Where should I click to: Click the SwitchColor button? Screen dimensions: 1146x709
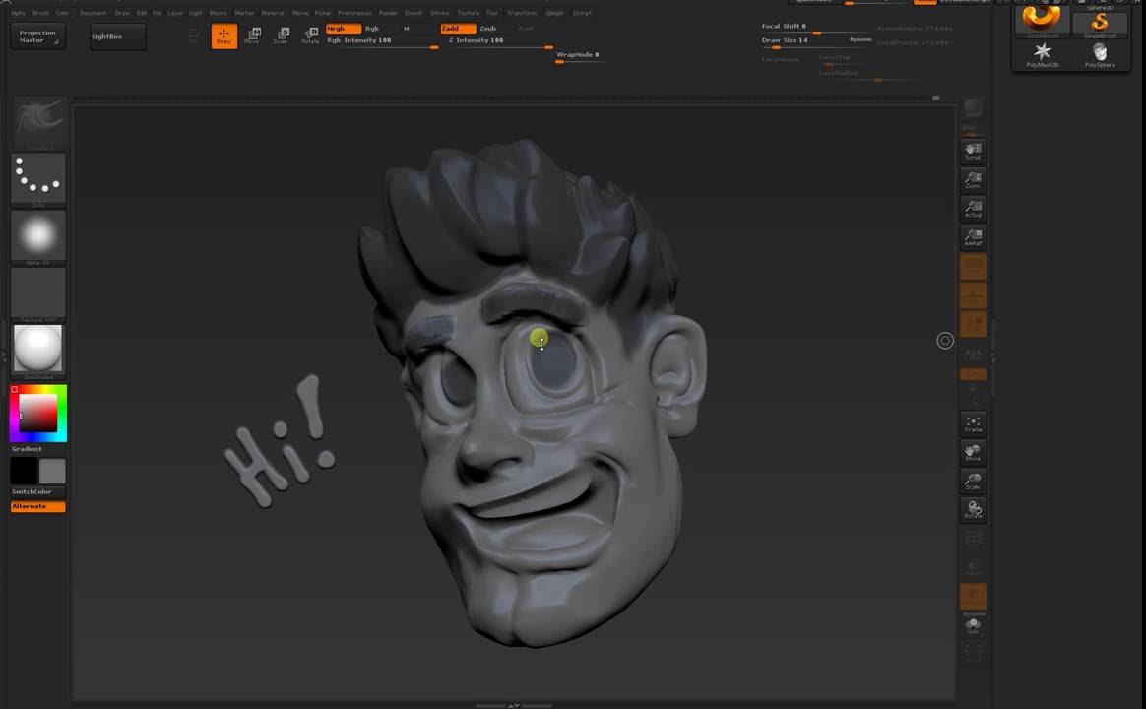(x=38, y=492)
